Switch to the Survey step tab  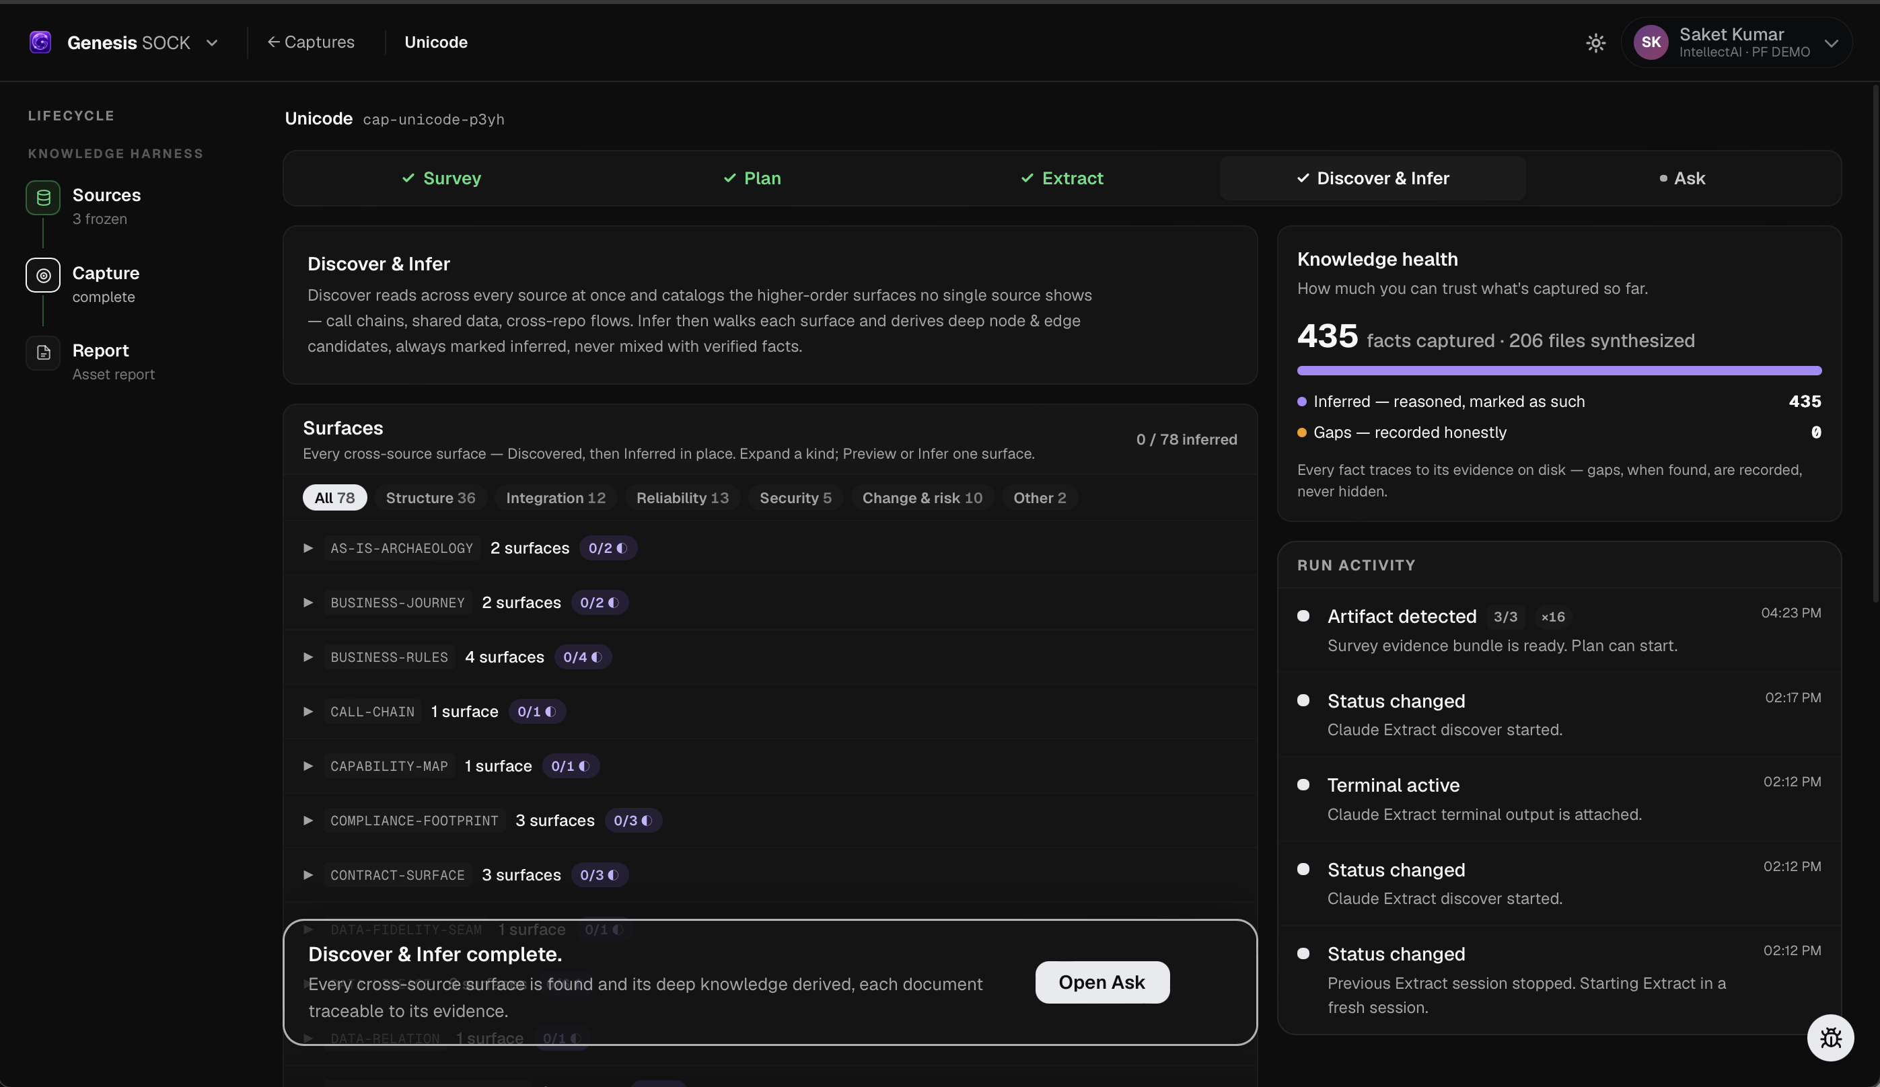tap(441, 178)
